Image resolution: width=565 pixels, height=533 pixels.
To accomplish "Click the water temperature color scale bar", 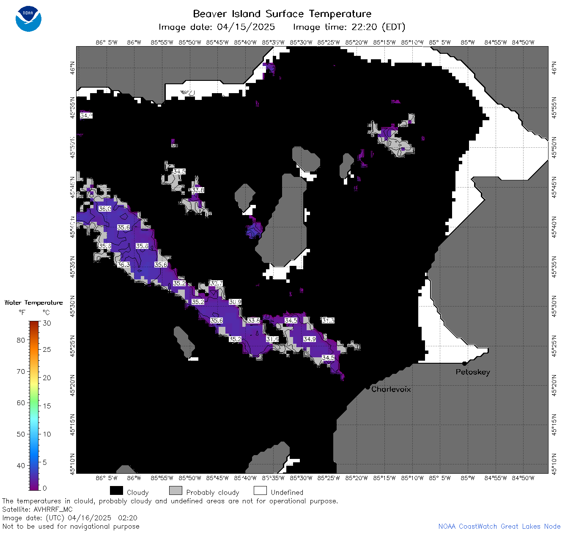I will coord(34,406).
